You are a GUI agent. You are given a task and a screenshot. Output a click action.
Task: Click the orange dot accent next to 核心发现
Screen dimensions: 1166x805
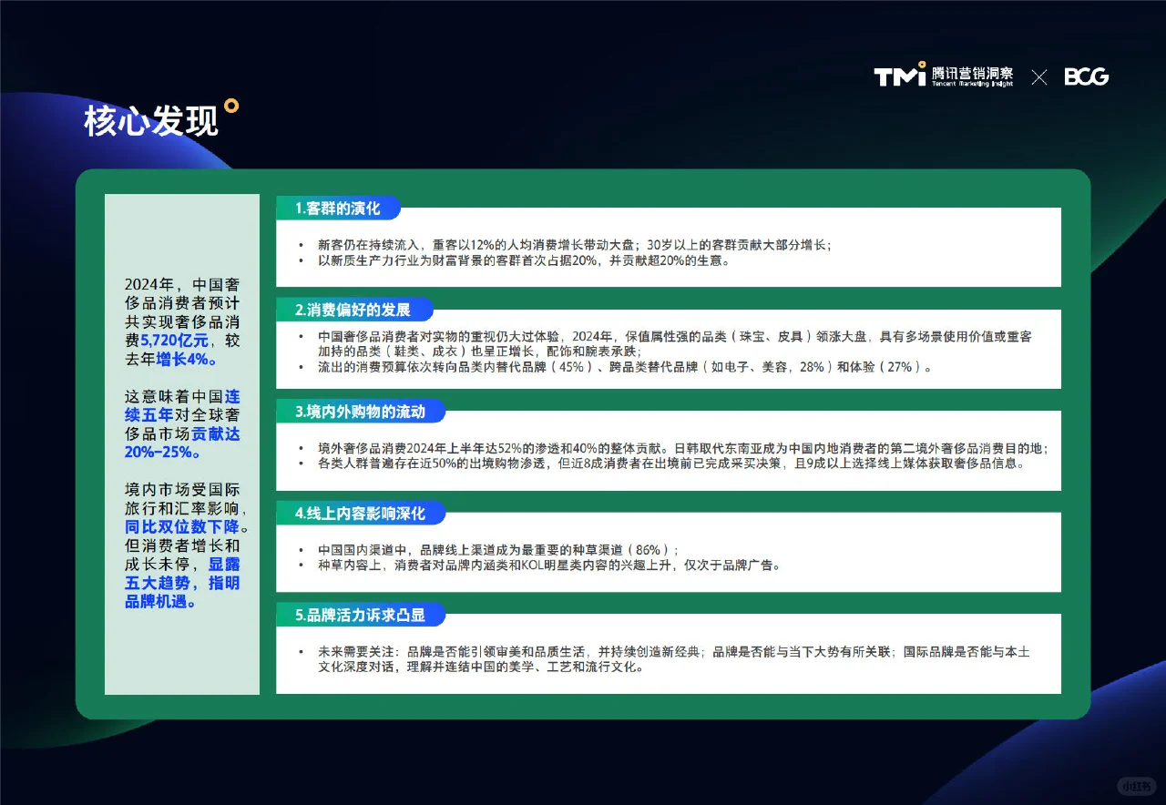click(233, 105)
